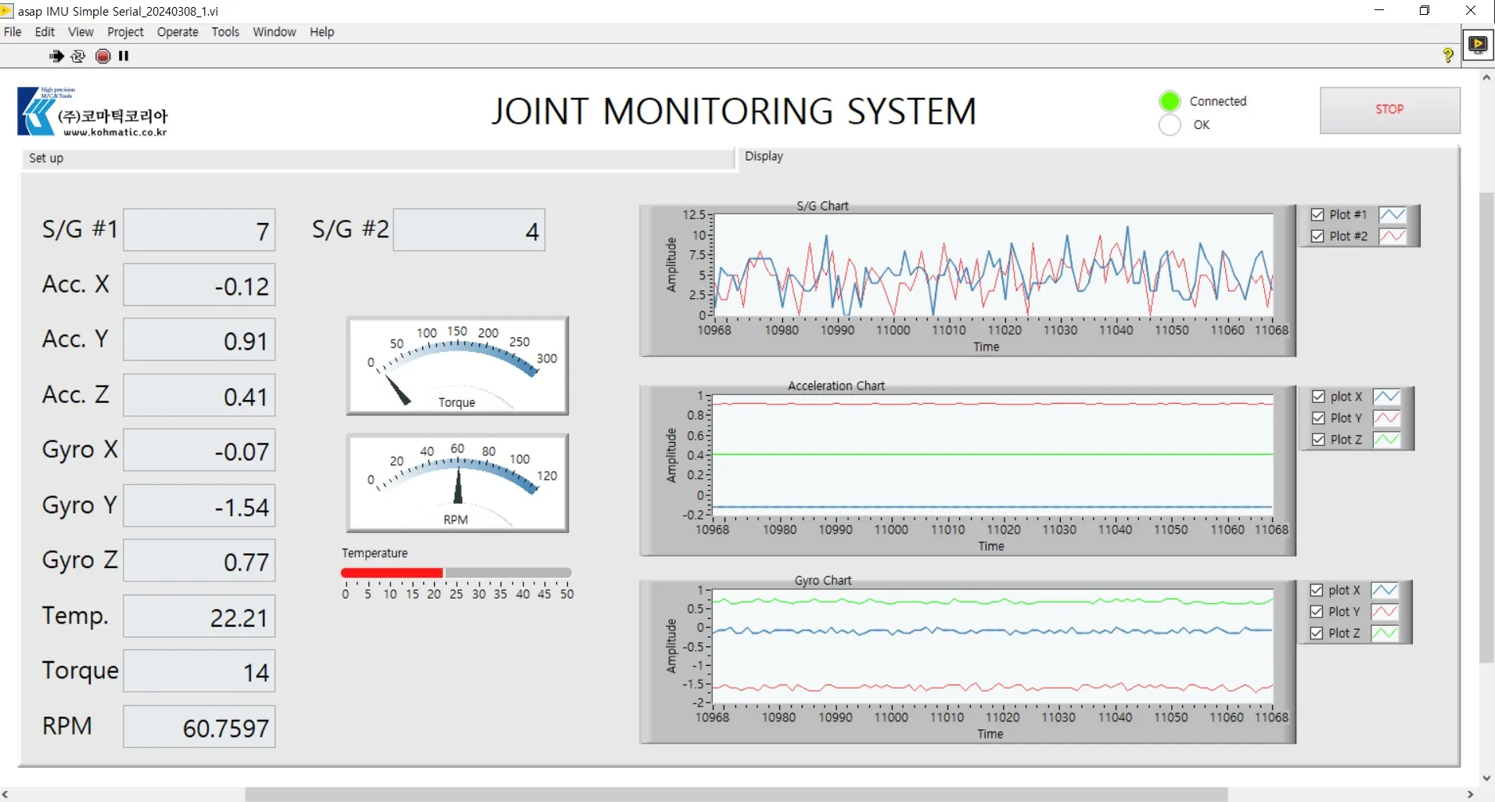1495x802 pixels.
Task: Disable Plot Z checkbox in Gyro Chart
Action: 1316,633
